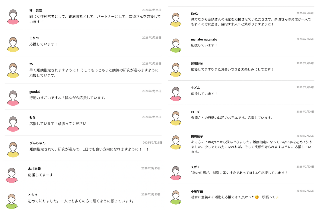This screenshot has width=322, height=215.
Task: Click KoKo's yellow avatar icon
Action: 176,20
